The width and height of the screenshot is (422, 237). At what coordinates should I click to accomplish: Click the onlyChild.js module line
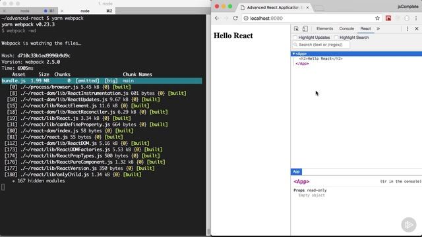73,174
